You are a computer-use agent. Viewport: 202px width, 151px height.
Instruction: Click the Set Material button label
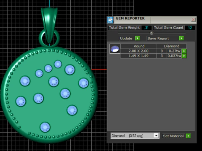click(173, 136)
